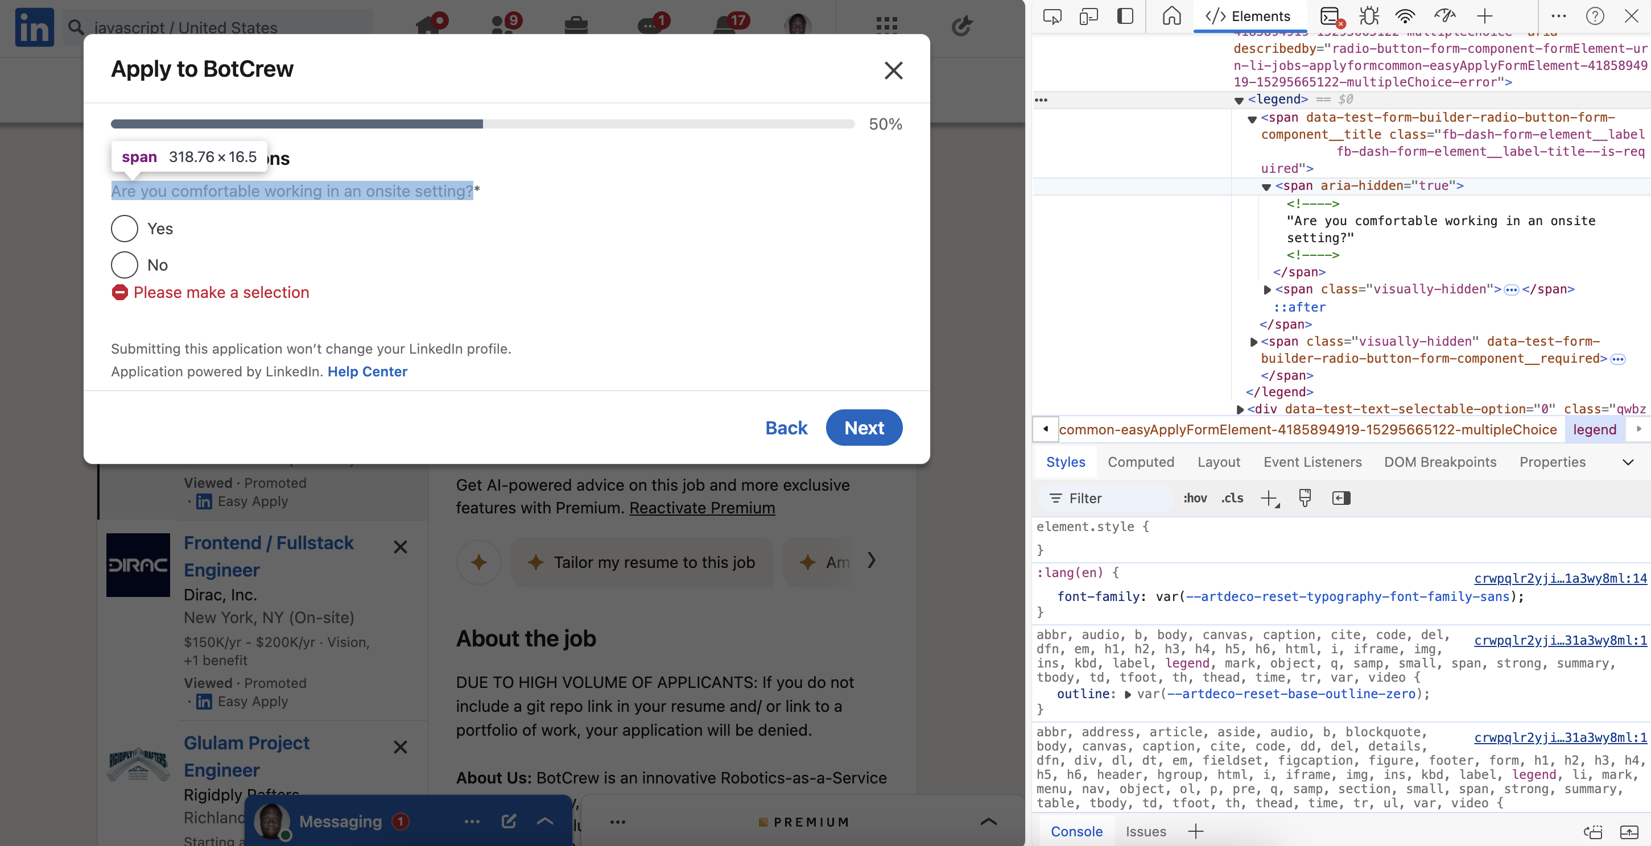This screenshot has height=846, width=1651.
Task: Open the DOM Breakpoints tab
Action: 1439,462
